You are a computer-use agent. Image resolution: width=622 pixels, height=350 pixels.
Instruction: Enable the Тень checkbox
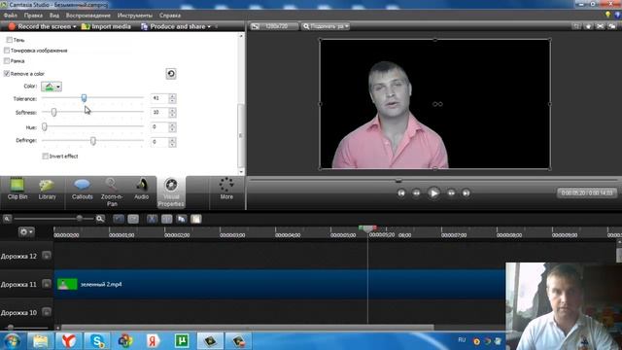point(9,40)
